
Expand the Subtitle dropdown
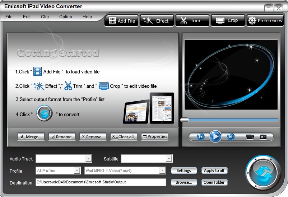(x=169, y=159)
